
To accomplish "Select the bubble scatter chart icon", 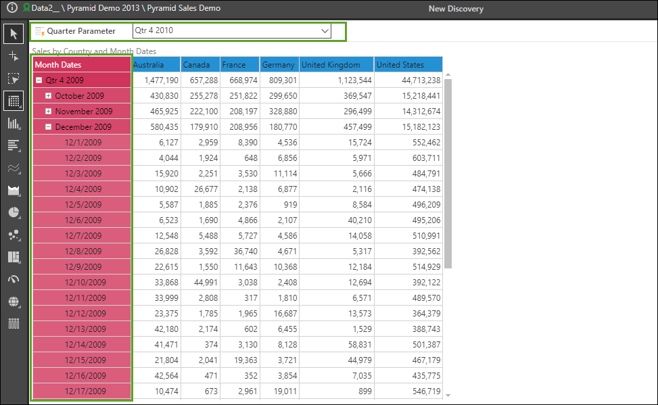I will 14,235.
